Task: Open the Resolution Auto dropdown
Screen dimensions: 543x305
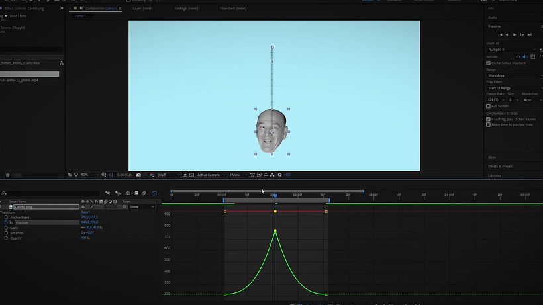Action: point(532,100)
